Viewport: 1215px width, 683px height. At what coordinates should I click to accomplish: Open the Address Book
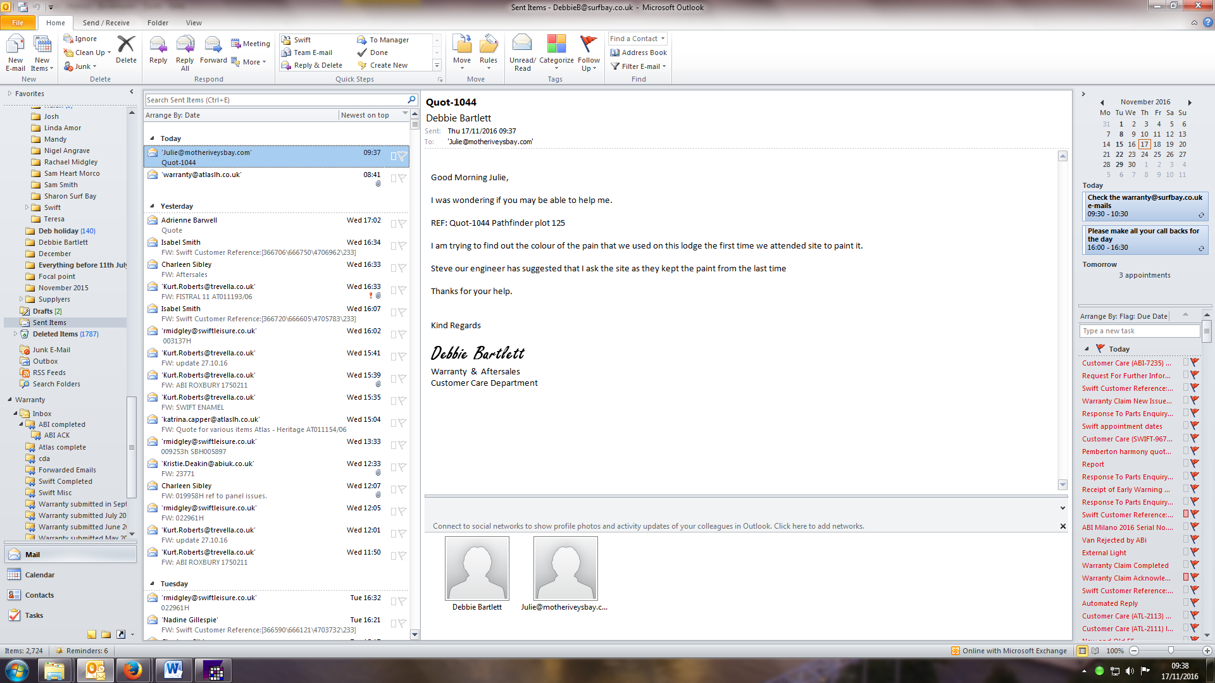point(639,52)
